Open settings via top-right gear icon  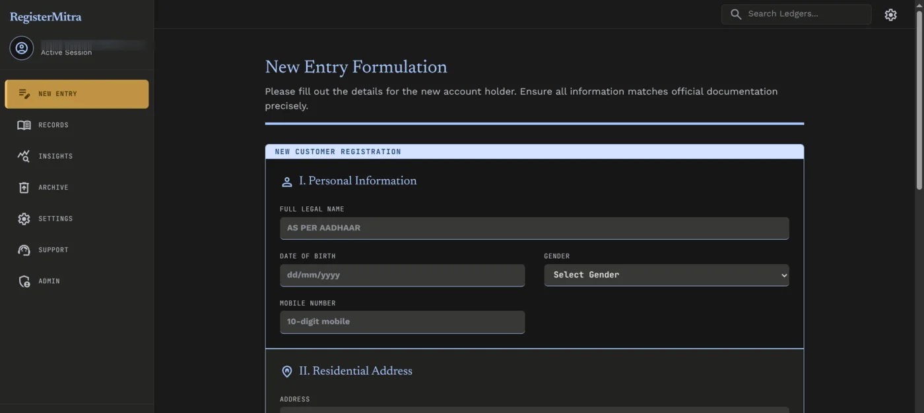[890, 14]
